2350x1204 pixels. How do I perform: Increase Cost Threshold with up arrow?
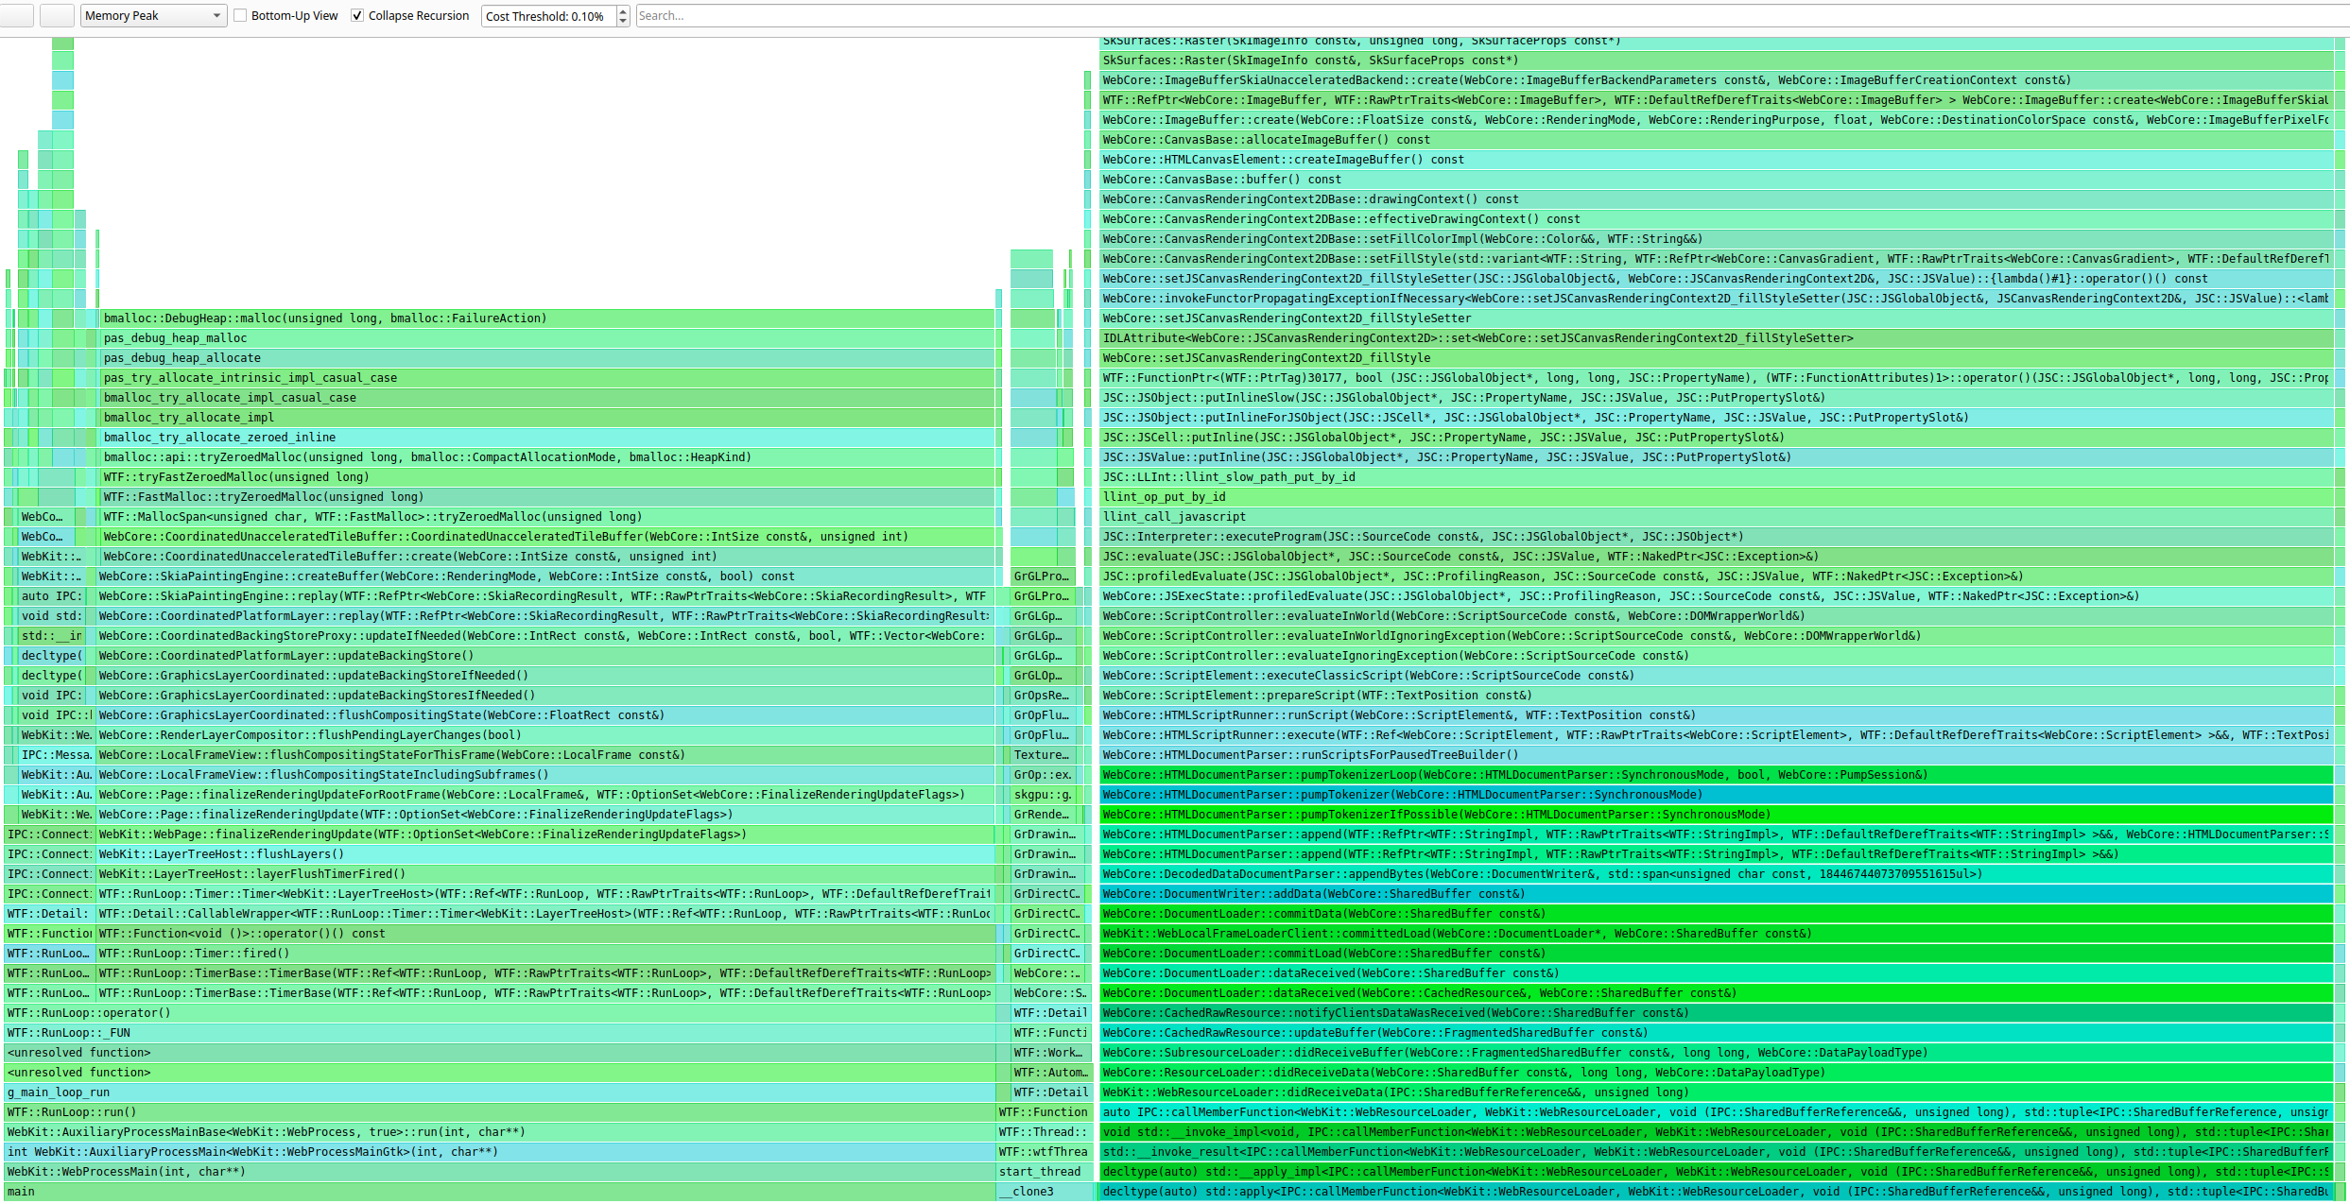(623, 11)
